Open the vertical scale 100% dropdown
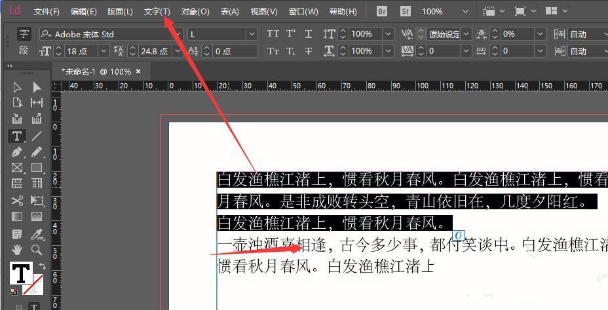 (x=388, y=34)
